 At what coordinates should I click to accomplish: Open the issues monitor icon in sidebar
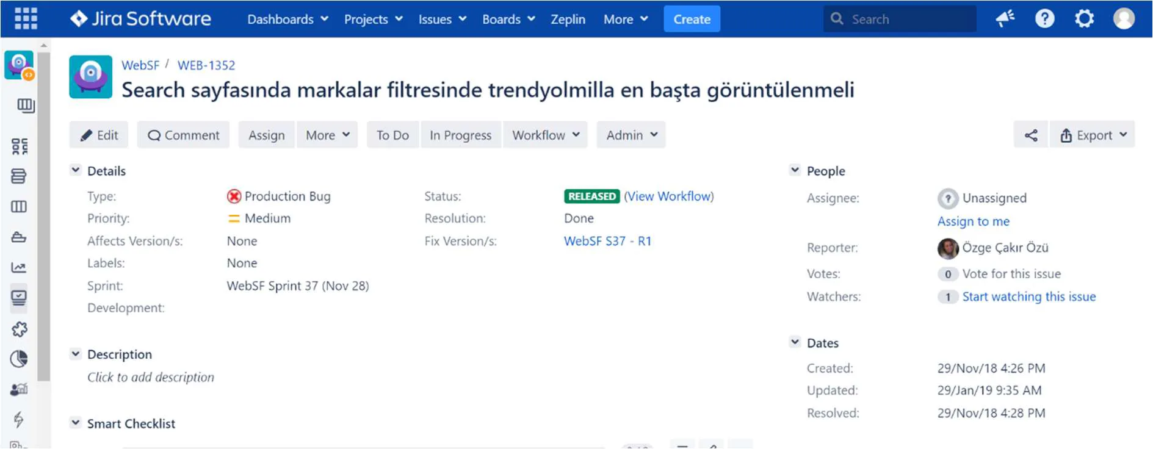pyautogui.click(x=19, y=298)
